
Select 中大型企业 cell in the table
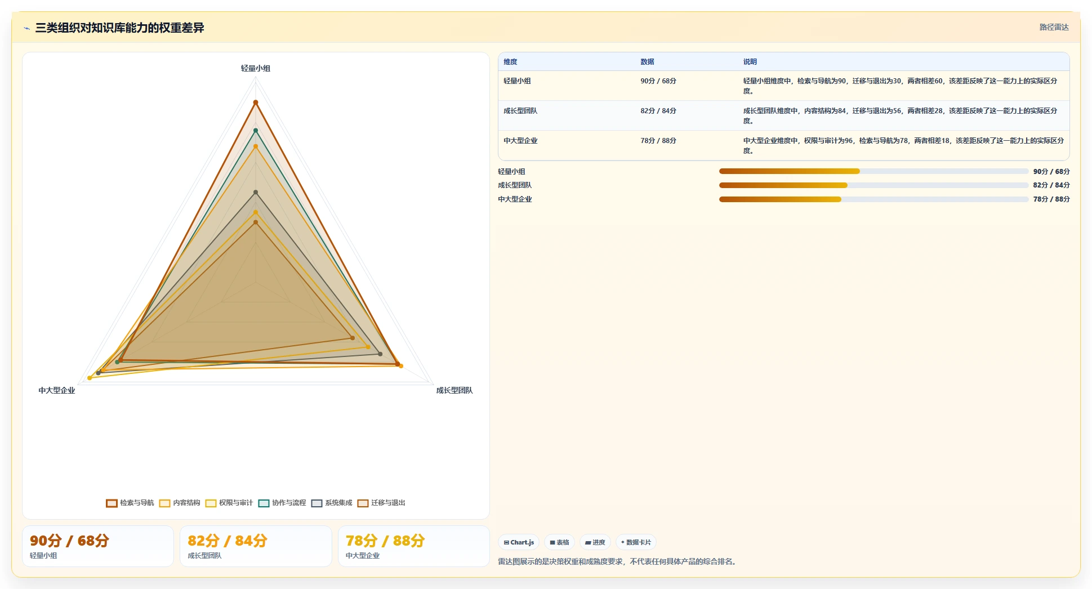520,141
